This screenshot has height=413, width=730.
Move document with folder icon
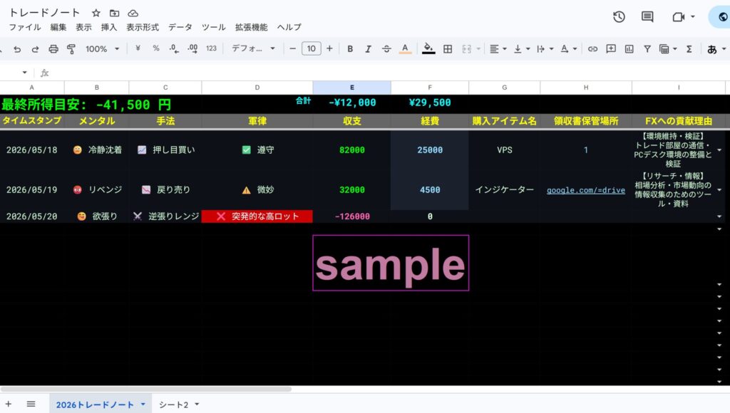114,13
